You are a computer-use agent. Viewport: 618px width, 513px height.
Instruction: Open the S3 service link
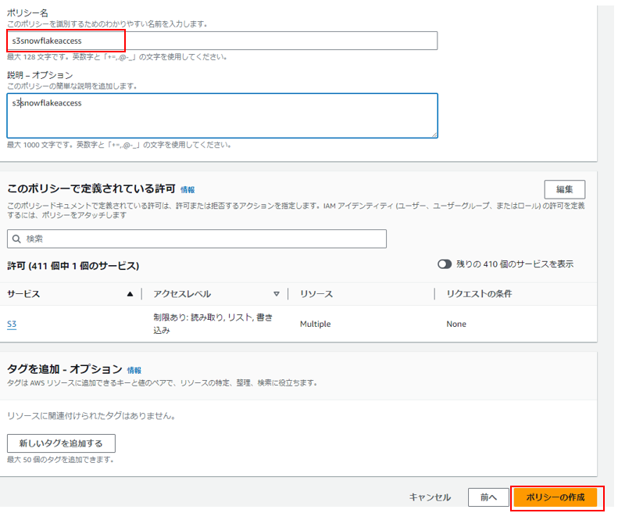(x=12, y=324)
